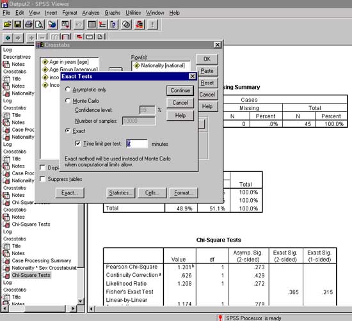This screenshot has width=352, height=321.
Task: Click the Print toolbar icon
Action: [29, 24]
